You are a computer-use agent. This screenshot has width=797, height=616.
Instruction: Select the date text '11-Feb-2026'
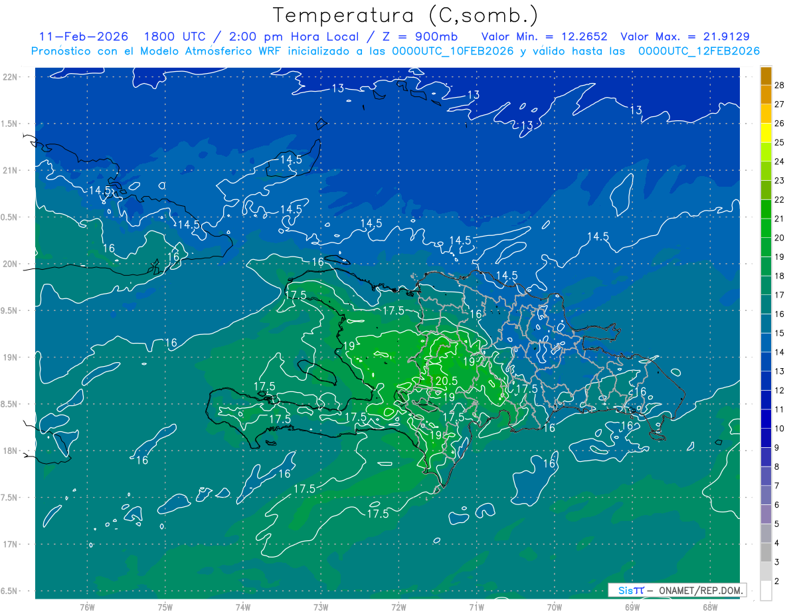83,37
